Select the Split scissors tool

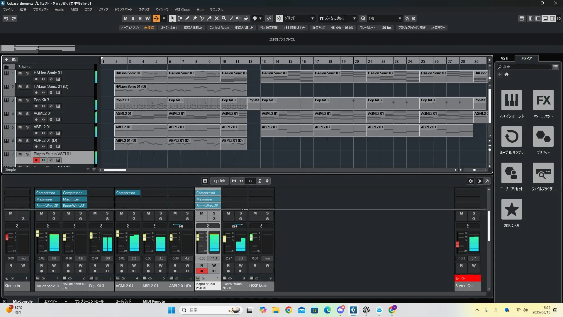(x=202, y=18)
